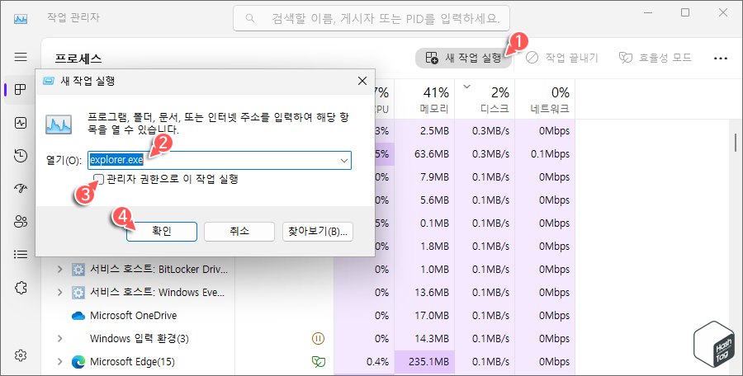This screenshot has width=743, height=376.
Task: Maximize the Task Manager window
Action: tap(685, 13)
